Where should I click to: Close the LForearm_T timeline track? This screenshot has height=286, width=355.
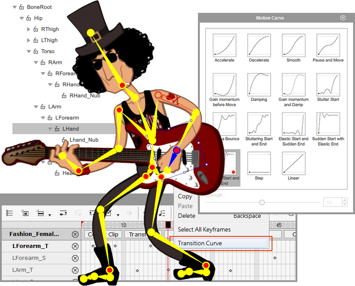(x=75, y=246)
